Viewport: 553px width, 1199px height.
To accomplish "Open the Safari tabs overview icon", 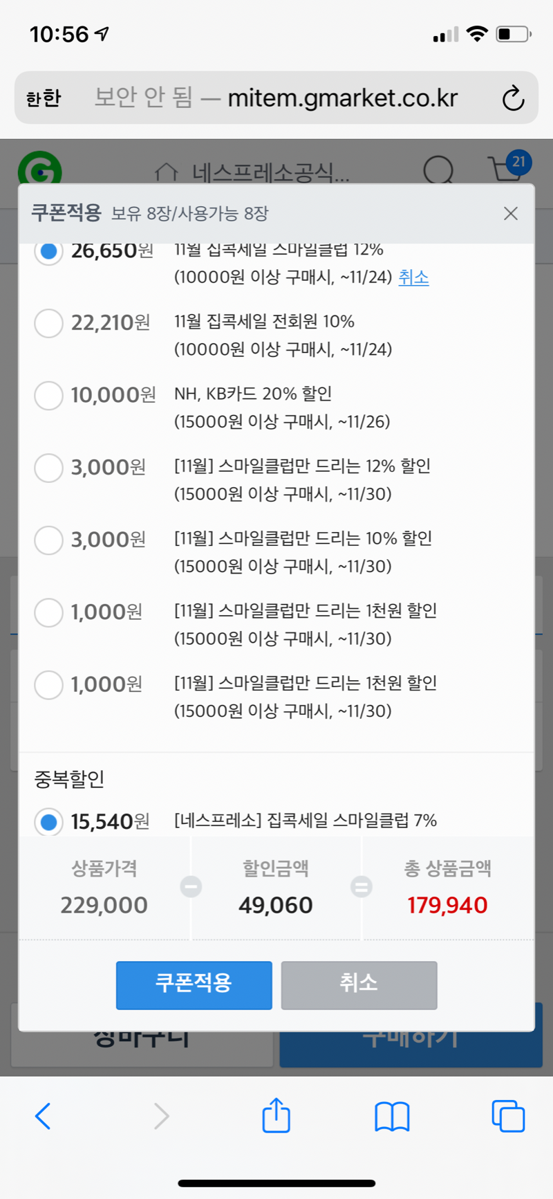I will coord(508,1116).
